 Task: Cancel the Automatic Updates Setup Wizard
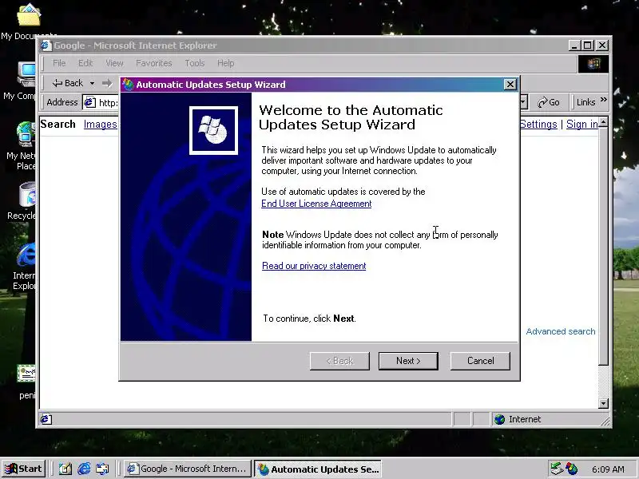point(480,361)
